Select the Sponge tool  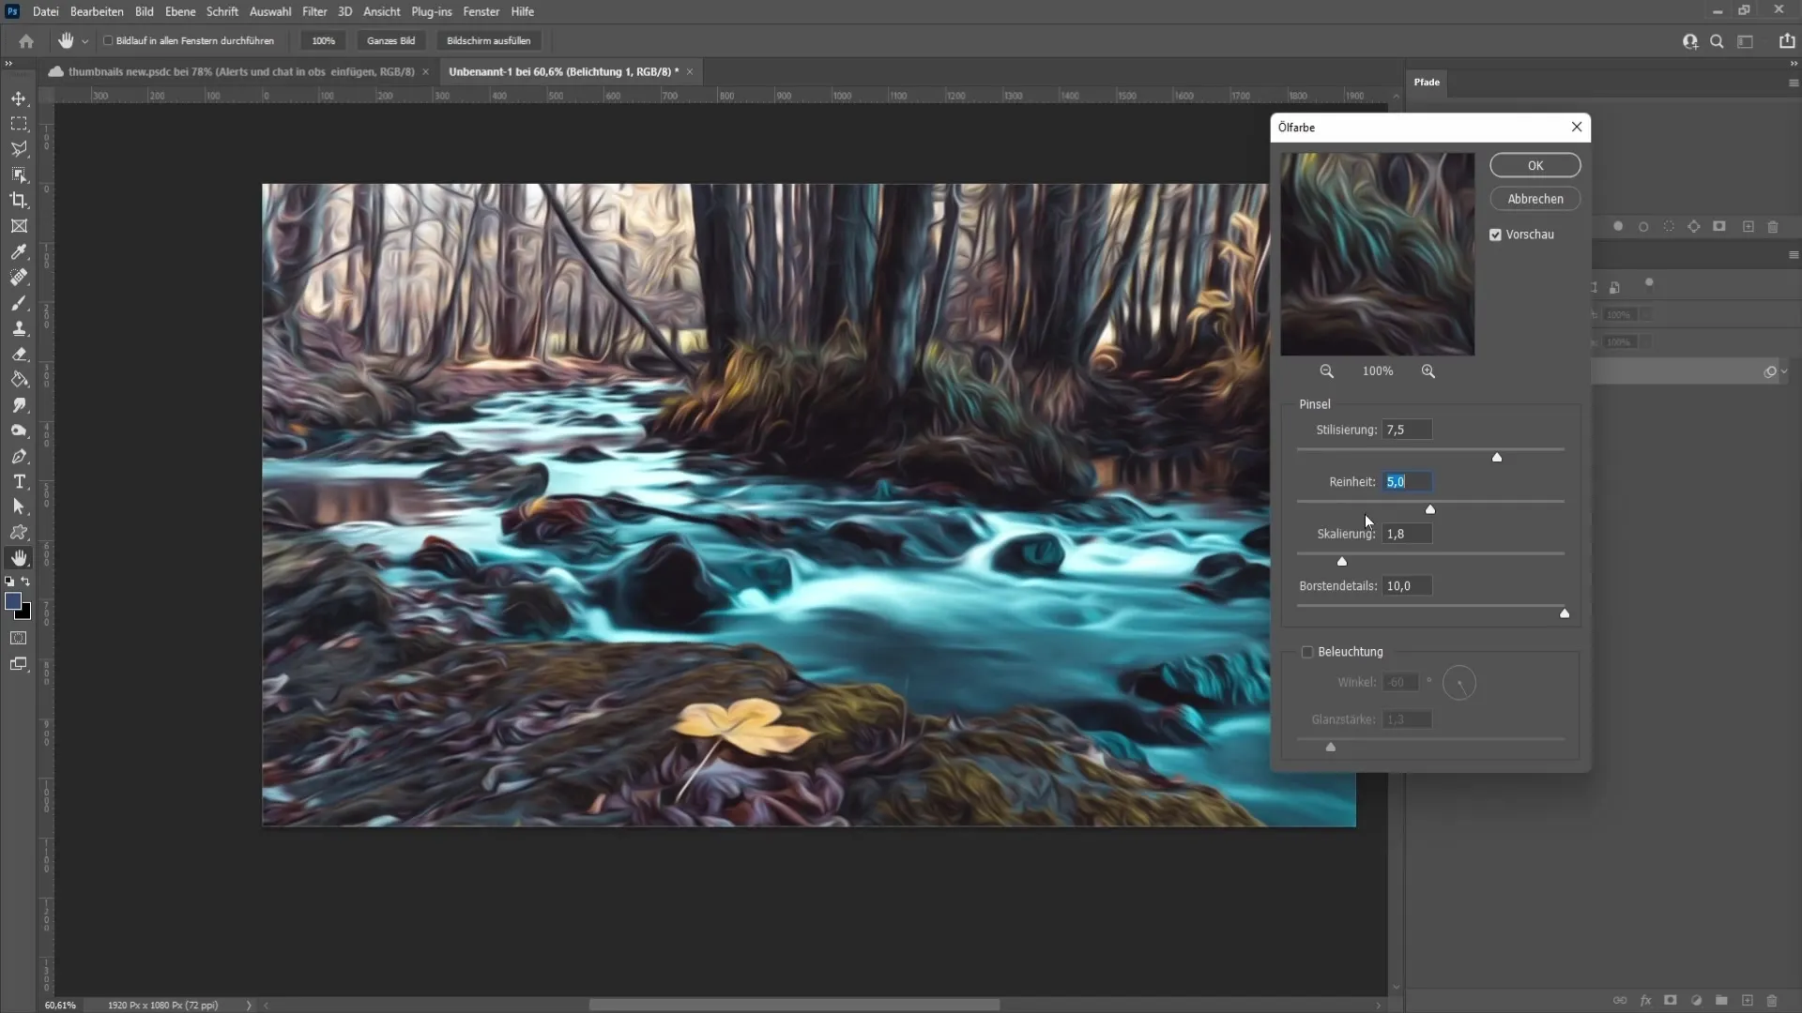tap(19, 431)
